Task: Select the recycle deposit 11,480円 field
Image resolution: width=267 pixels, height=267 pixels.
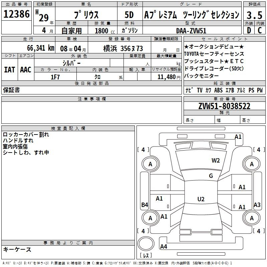Action: [x=166, y=77]
